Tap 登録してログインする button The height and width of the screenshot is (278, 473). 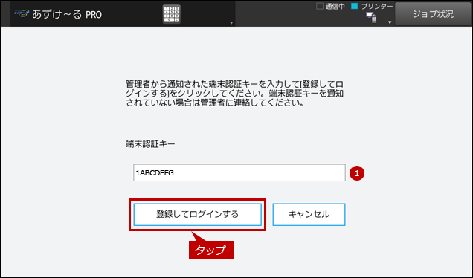pos(198,214)
